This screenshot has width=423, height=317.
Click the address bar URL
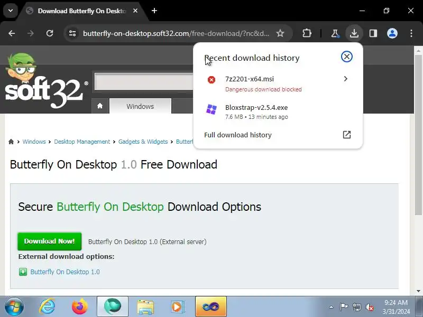pos(176,33)
